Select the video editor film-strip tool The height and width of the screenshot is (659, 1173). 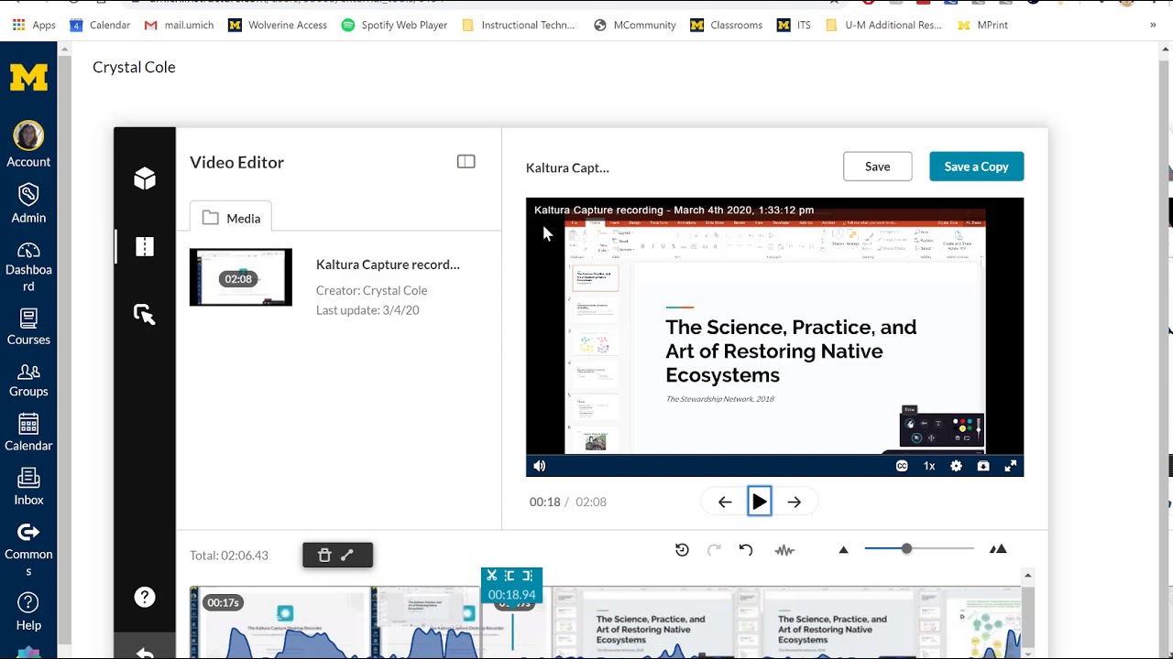pyautogui.click(x=145, y=246)
